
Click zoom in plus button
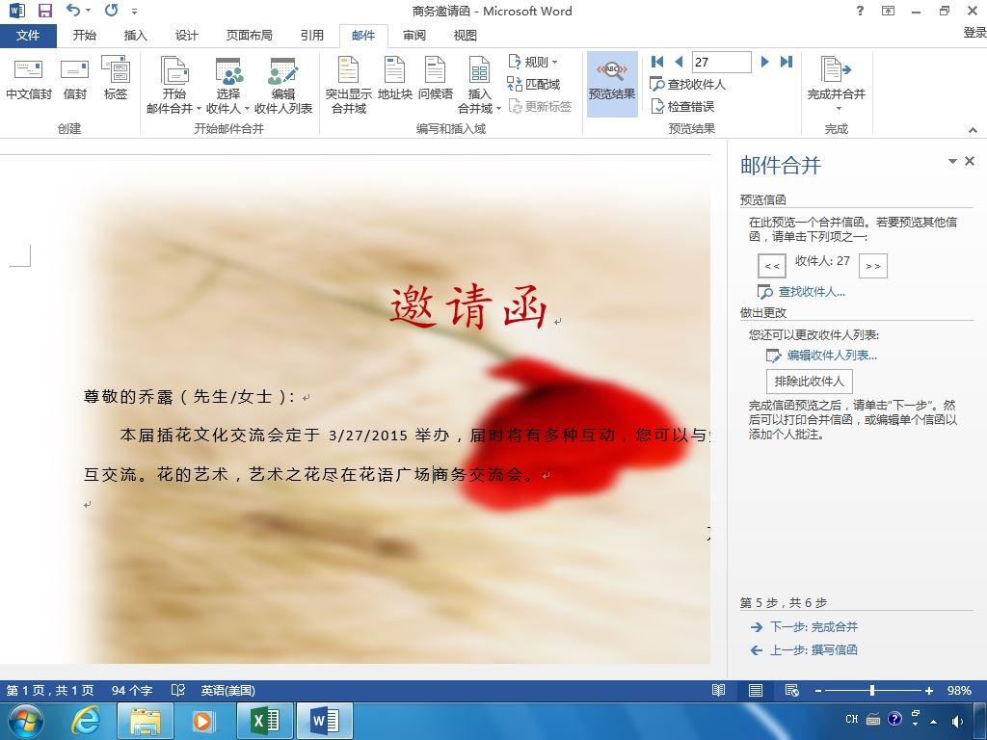[x=928, y=690]
